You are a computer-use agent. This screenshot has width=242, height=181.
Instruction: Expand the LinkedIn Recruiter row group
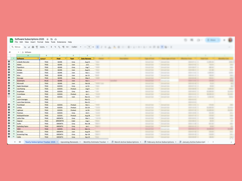(x=9, y=62)
